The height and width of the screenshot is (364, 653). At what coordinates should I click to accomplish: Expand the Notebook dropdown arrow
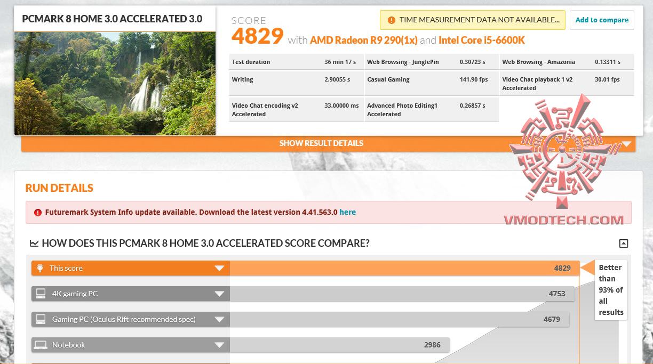click(x=219, y=345)
